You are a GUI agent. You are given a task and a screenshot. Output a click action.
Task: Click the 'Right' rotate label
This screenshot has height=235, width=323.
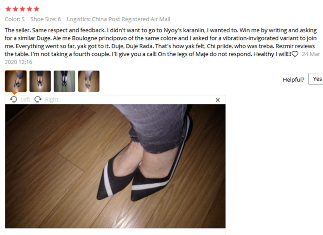point(52,100)
